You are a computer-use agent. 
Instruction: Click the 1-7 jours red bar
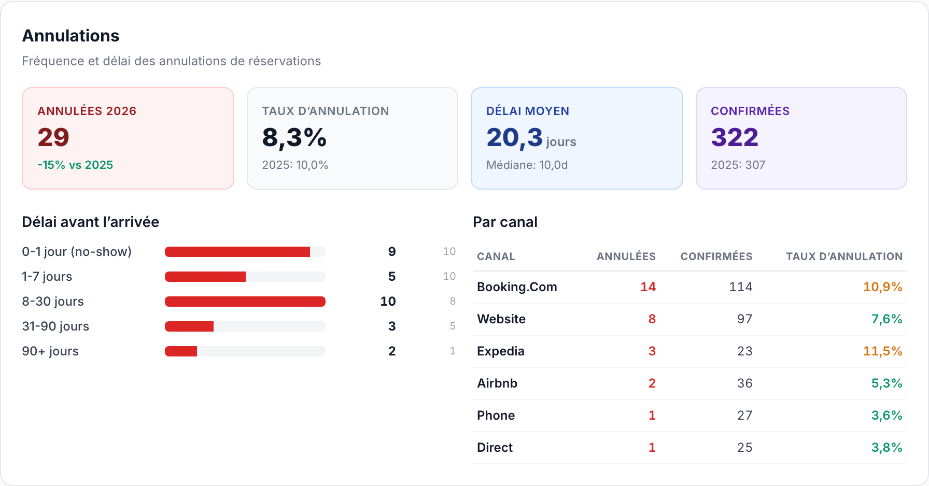[205, 277]
